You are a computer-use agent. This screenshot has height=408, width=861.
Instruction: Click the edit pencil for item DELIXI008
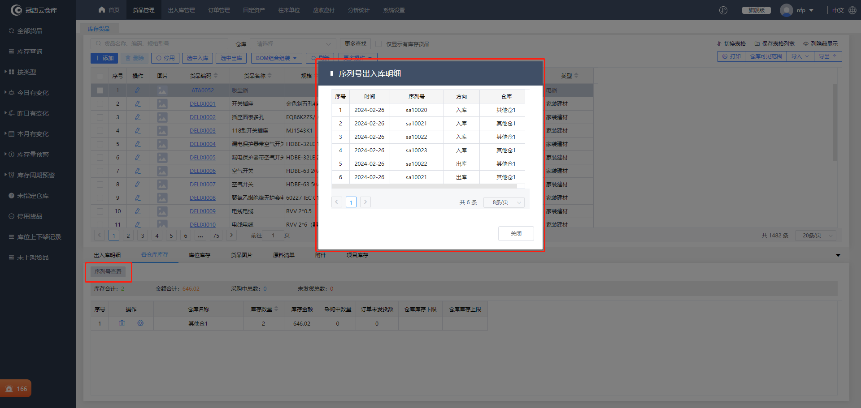[x=138, y=198]
